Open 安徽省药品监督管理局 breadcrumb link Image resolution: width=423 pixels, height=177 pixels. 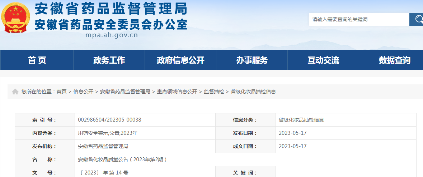point(125,92)
